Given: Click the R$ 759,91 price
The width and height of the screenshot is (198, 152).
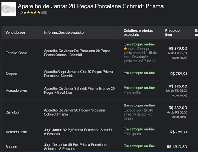Looking at the screenshot, I should click(x=179, y=74).
